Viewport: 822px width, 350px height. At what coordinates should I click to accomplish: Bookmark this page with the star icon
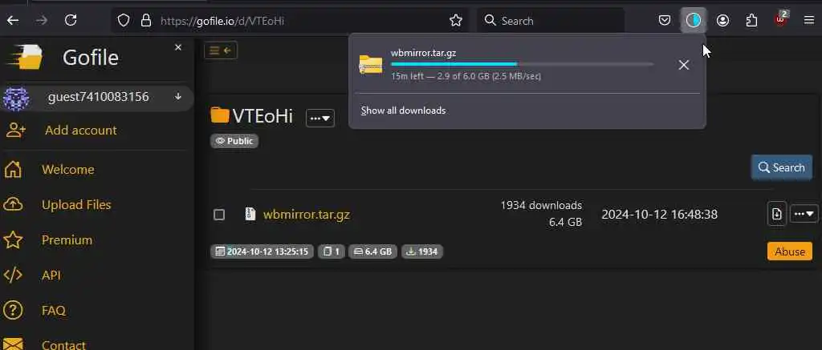click(x=456, y=20)
